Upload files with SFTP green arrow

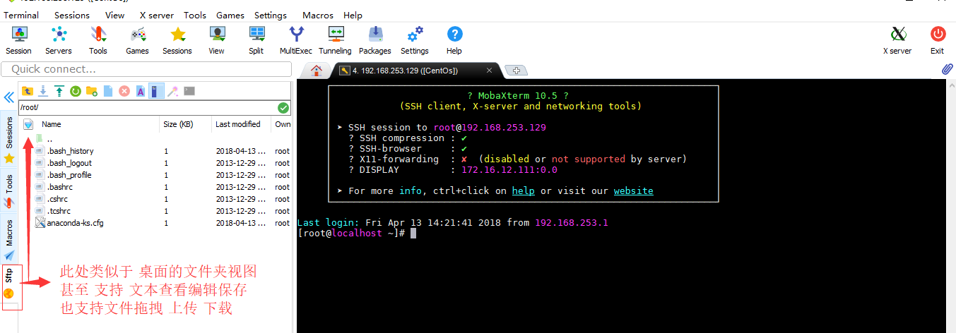click(59, 91)
